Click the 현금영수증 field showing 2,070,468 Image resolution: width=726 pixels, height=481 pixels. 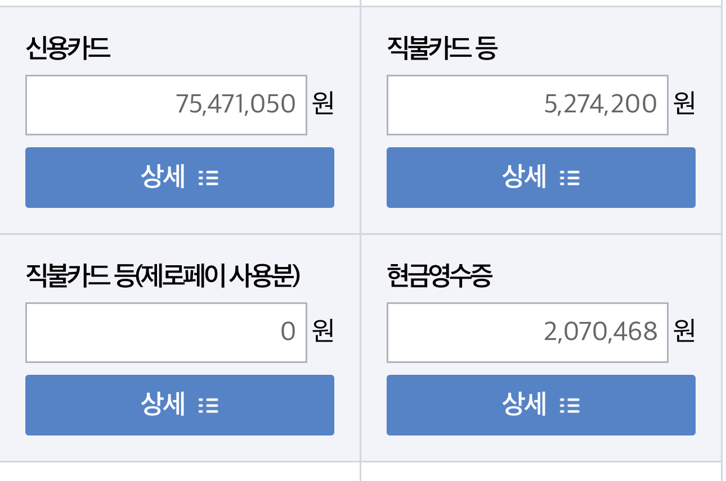pyautogui.click(x=527, y=333)
